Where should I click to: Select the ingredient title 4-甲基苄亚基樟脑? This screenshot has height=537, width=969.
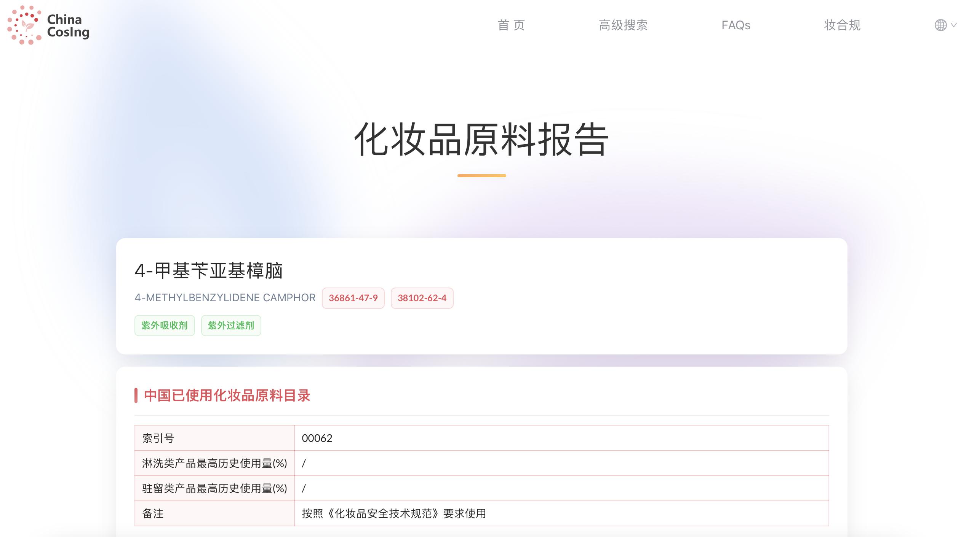209,271
